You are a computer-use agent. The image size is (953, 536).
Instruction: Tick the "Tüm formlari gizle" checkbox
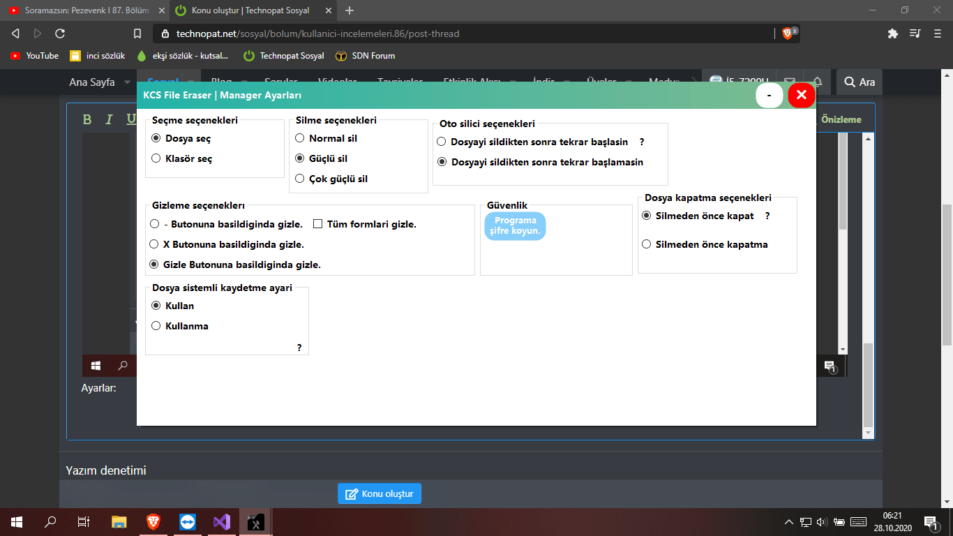coord(365,225)
